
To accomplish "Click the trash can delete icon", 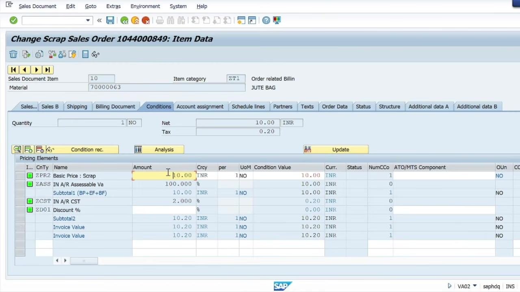I will pos(13,54).
